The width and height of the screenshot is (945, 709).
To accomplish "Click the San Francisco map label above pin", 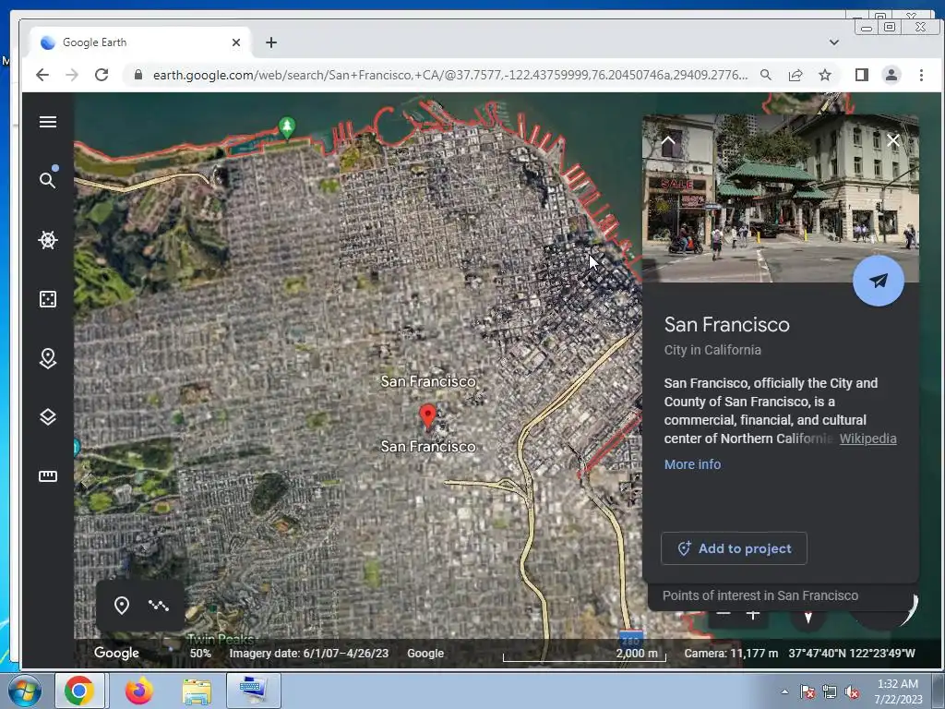I will [x=428, y=381].
